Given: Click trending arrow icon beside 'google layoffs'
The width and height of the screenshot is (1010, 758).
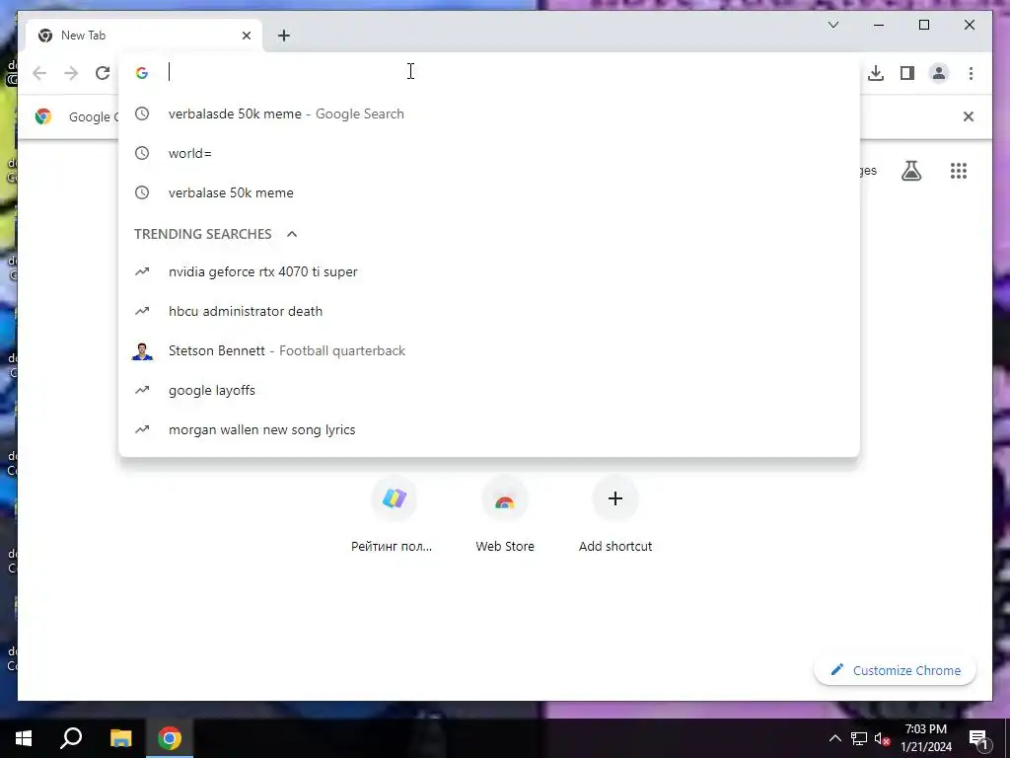Looking at the screenshot, I should (142, 391).
